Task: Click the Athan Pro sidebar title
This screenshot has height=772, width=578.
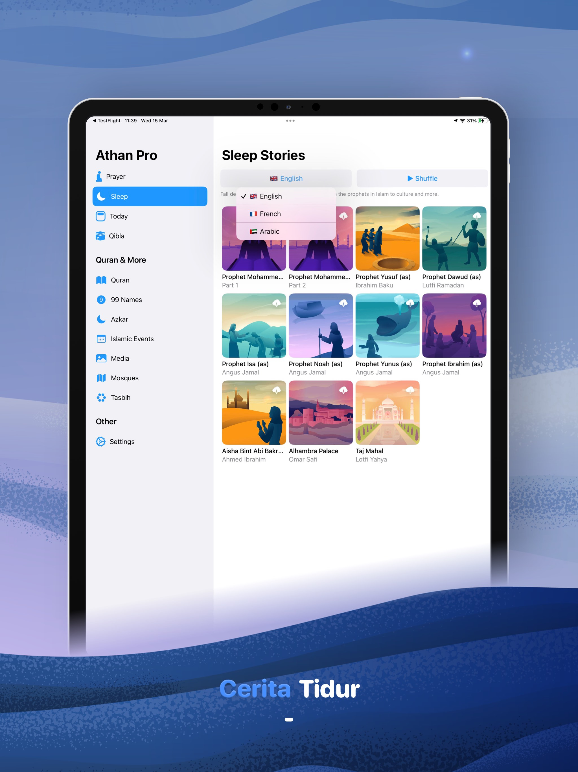Action: click(x=126, y=155)
